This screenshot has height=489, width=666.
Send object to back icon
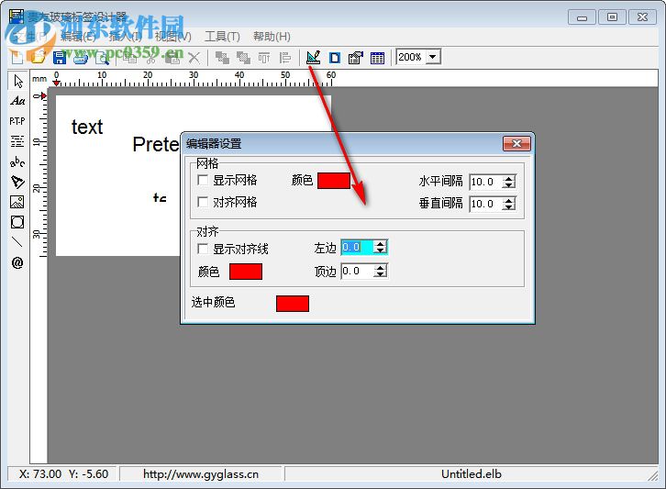[243, 58]
